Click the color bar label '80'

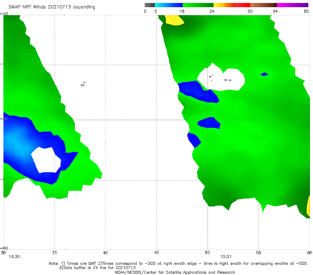pyautogui.click(x=306, y=11)
